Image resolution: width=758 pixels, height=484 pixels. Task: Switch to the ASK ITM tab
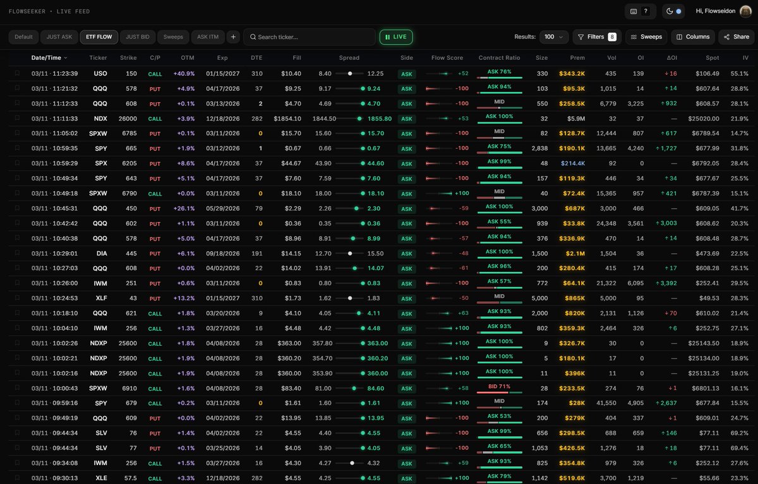pos(208,37)
